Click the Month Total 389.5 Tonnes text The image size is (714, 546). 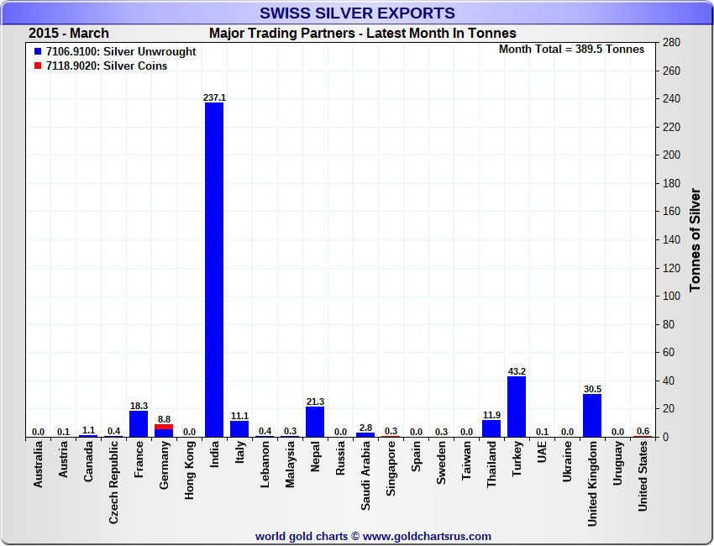pyautogui.click(x=571, y=50)
